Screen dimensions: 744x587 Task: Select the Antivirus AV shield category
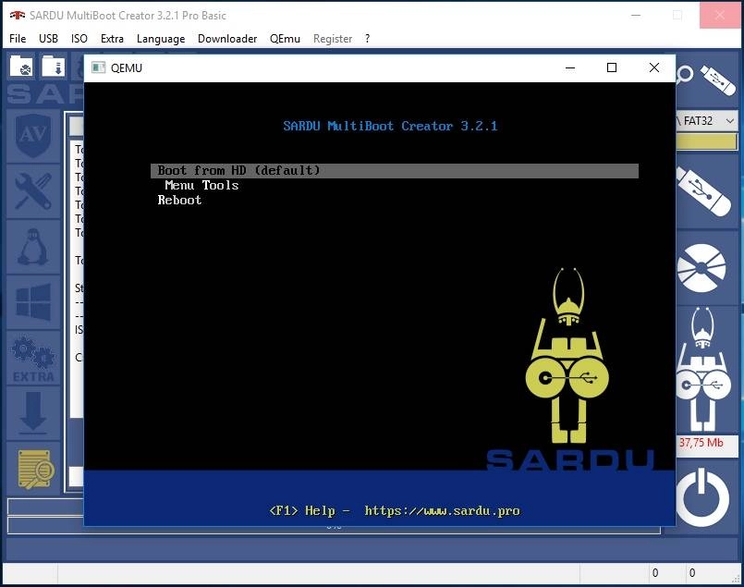pyautogui.click(x=33, y=136)
